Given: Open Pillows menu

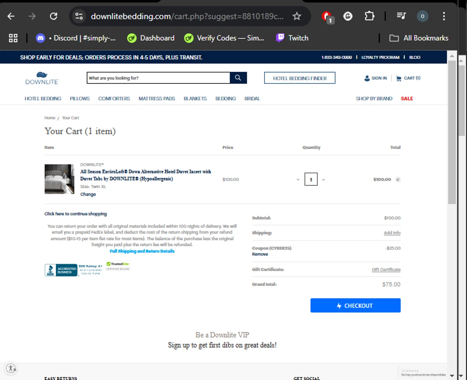Looking at the screenshot, I should pyautogui.click(x=80, y=99).
